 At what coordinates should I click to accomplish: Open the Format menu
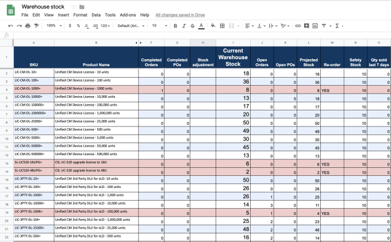[80, 15]
